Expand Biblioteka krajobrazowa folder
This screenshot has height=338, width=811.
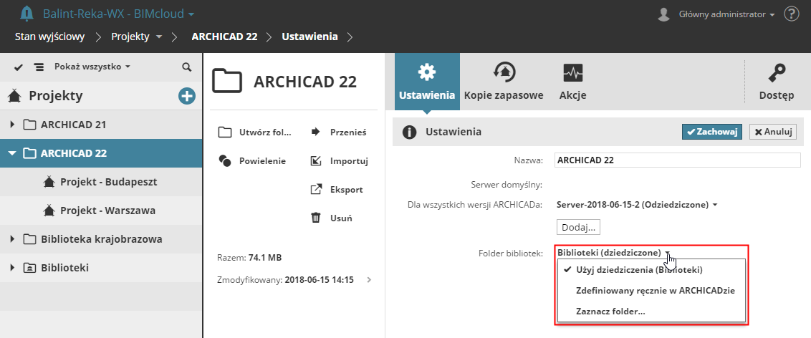(12, 239)
